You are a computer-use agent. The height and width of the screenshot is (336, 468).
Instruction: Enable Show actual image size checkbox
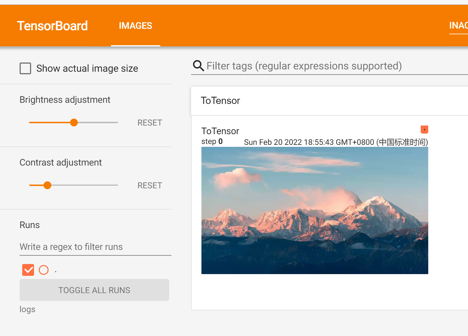[x=25, y=69]
